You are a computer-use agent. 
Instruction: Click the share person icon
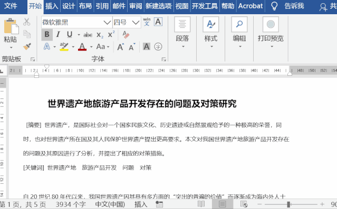[323, 7]
